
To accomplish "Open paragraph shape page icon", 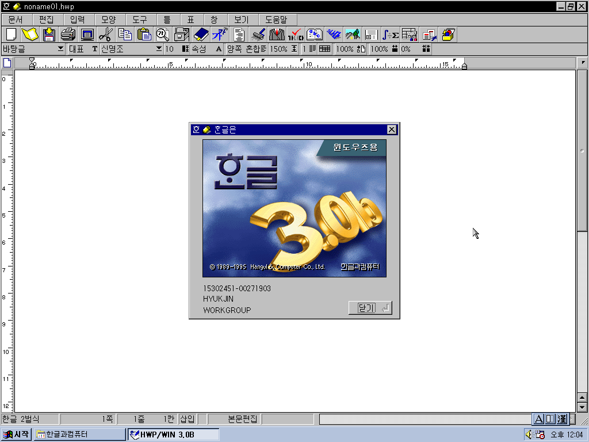I will [239, 35].
